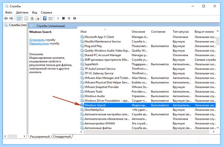This screenshot has width=223, height=147.
Task: Open the Действие menu
Action: pyautogui.click(x=22, y=13)
